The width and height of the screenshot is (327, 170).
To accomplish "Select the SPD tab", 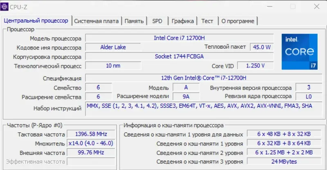I will tap(157, 21).
